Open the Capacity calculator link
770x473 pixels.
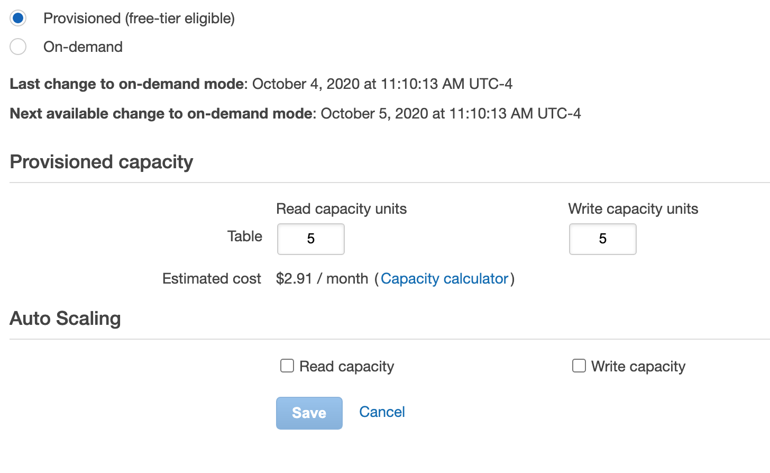tap(444, 278)
